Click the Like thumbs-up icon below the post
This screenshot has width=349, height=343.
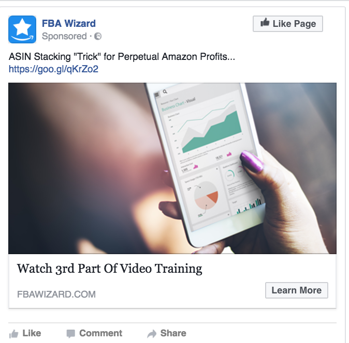[x=13, y=334]
